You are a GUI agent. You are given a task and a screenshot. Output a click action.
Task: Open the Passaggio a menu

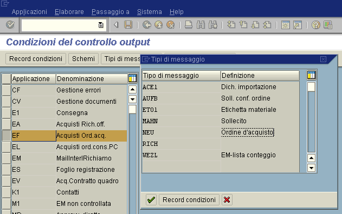(111, 12)
